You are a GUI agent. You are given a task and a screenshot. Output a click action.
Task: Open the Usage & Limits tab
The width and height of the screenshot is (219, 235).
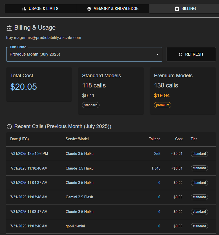[41, 9]
